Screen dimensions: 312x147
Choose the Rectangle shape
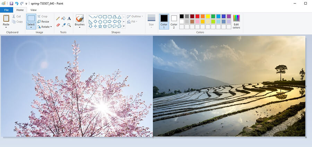105,17
